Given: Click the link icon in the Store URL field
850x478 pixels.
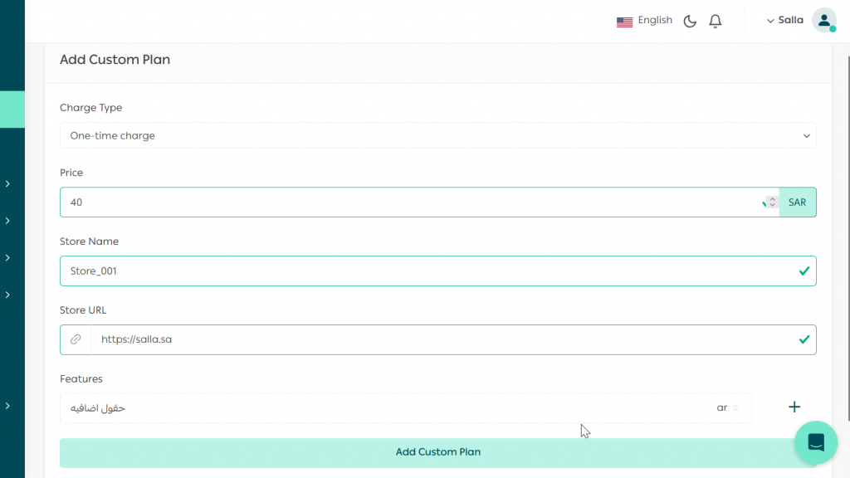Looking at the screenshot, I should coord(75,339).
